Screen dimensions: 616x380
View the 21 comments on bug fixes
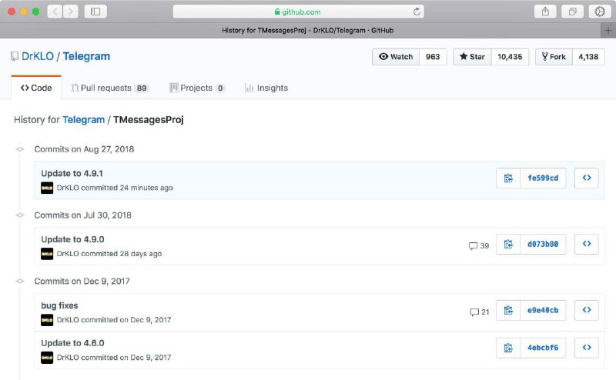[479, 312]
